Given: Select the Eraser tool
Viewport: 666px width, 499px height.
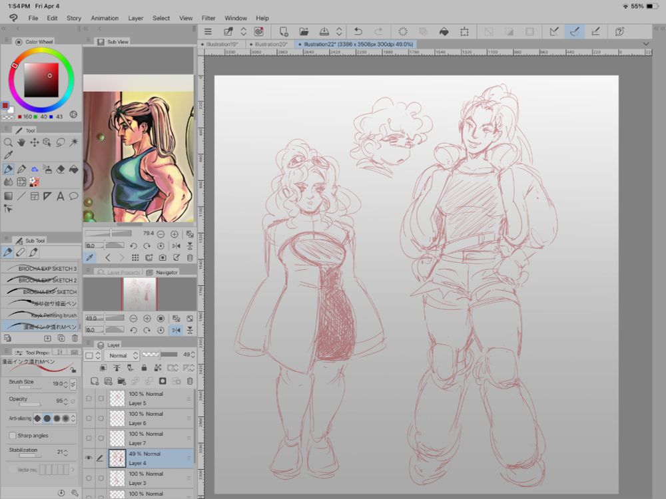Looking at the screenshot, I should tap(61, 169).
